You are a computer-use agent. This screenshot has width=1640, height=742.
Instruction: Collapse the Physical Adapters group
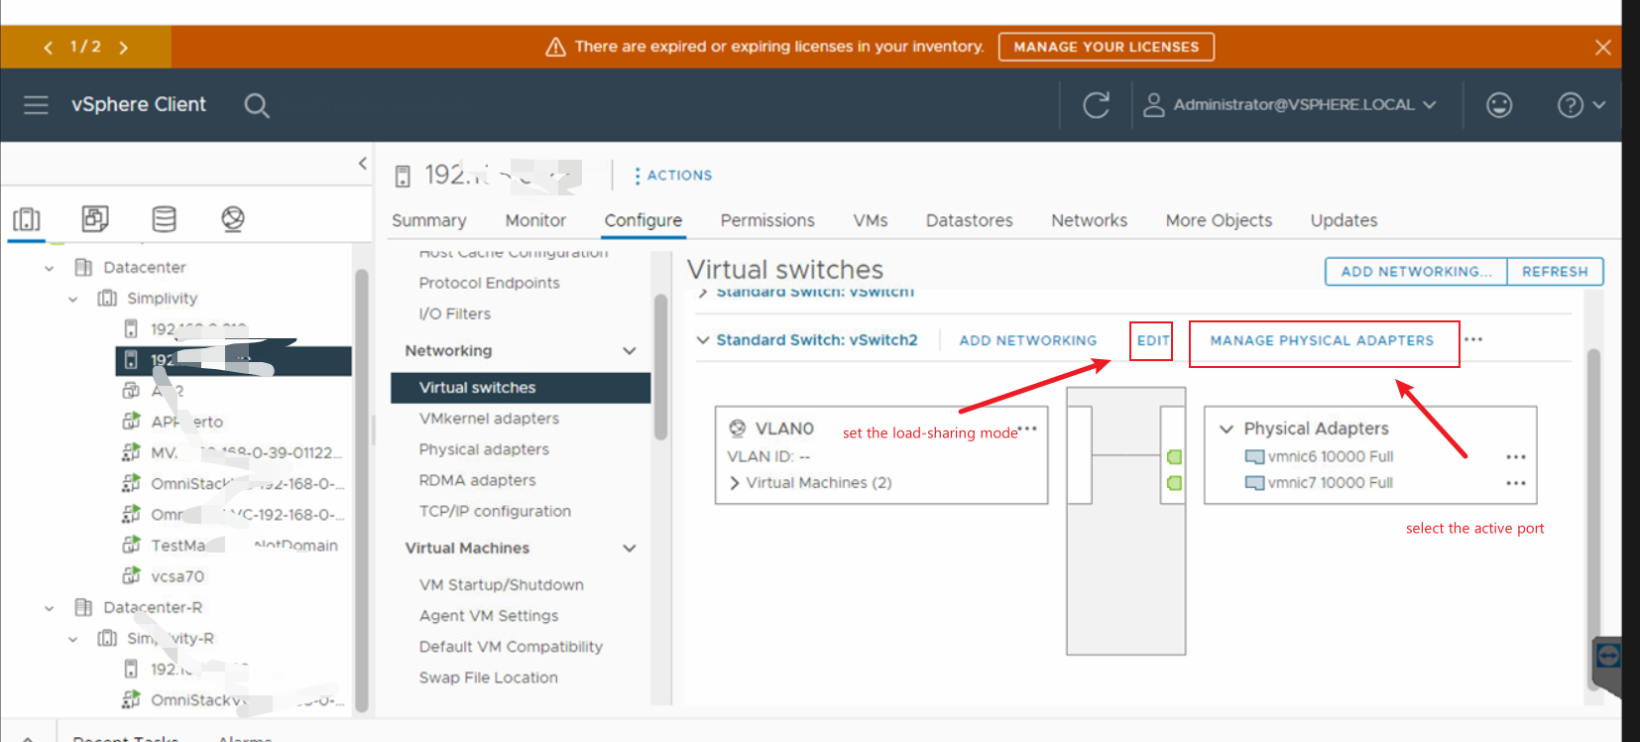tap(1227, 429)
